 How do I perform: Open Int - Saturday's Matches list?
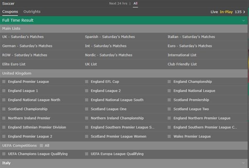(x=105, y=46)
